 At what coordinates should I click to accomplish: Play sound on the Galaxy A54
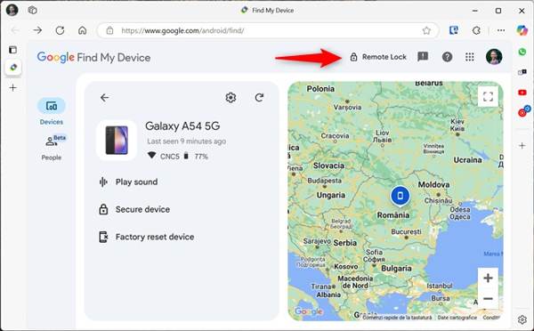point(128,182)
